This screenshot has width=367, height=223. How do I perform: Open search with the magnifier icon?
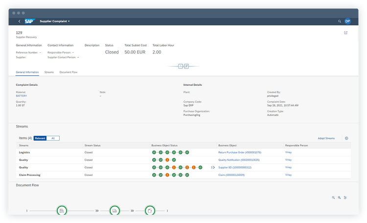[x=340, y=22]
